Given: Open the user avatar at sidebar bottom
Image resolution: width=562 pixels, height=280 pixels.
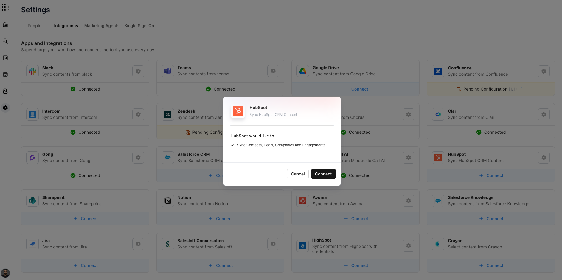Looking at the screenshot, I should pyautogui.click(x=5, y=273).
